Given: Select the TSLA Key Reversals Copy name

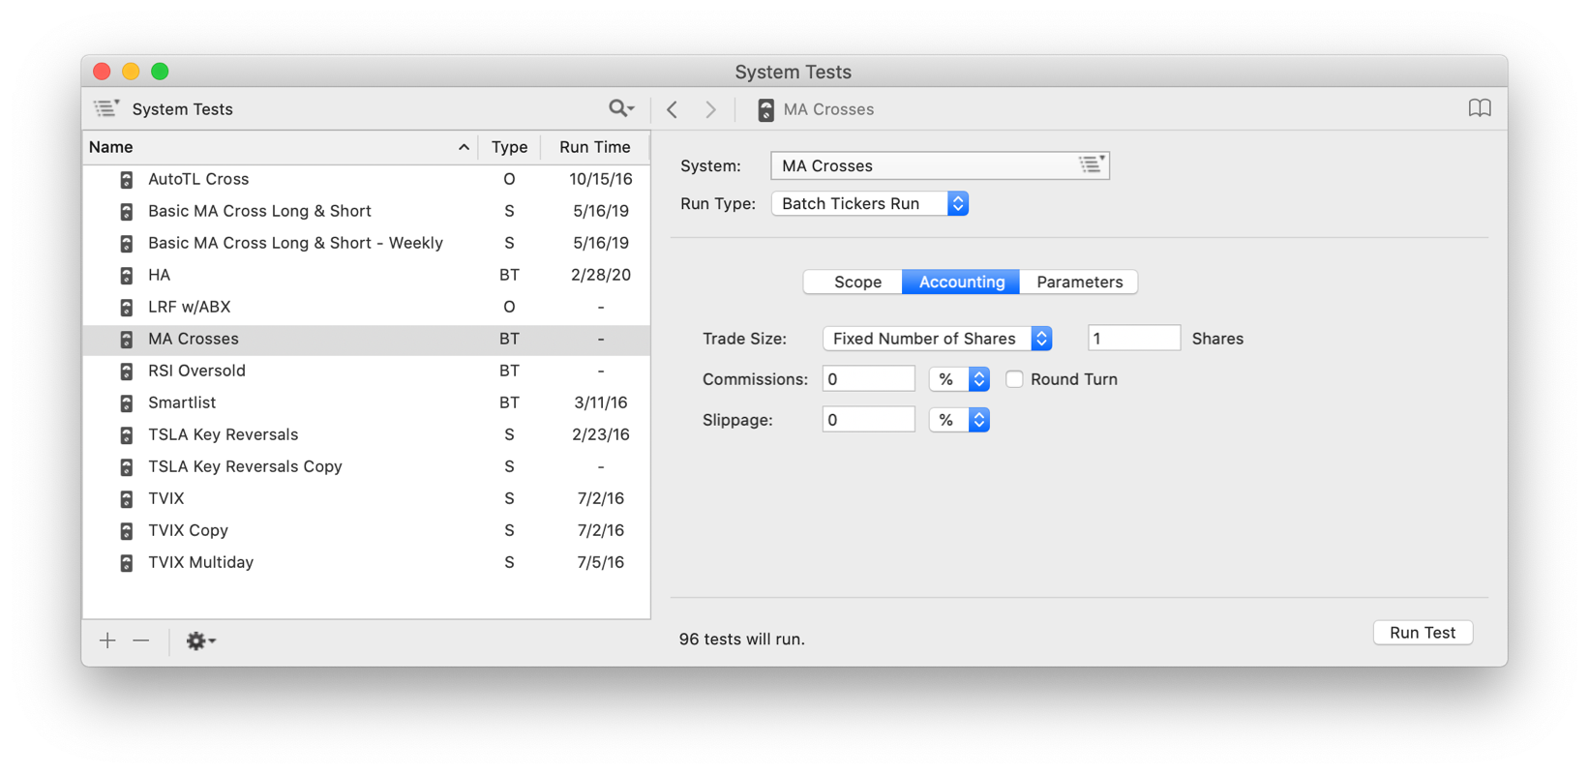Looking at the screenshot, I should point(245,466).
